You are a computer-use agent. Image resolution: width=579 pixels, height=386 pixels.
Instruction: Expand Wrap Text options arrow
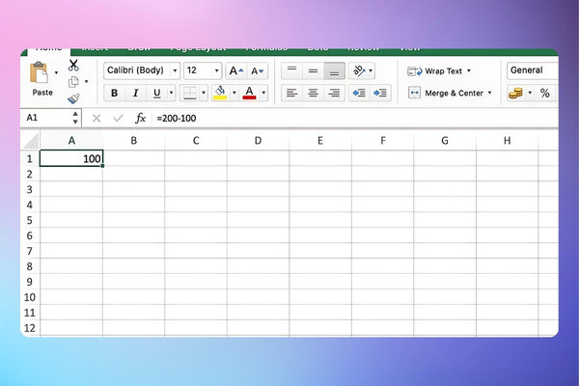[x=469, y=70]
